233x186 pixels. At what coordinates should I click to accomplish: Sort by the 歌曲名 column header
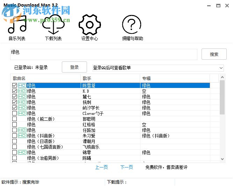tap(46, 79)
